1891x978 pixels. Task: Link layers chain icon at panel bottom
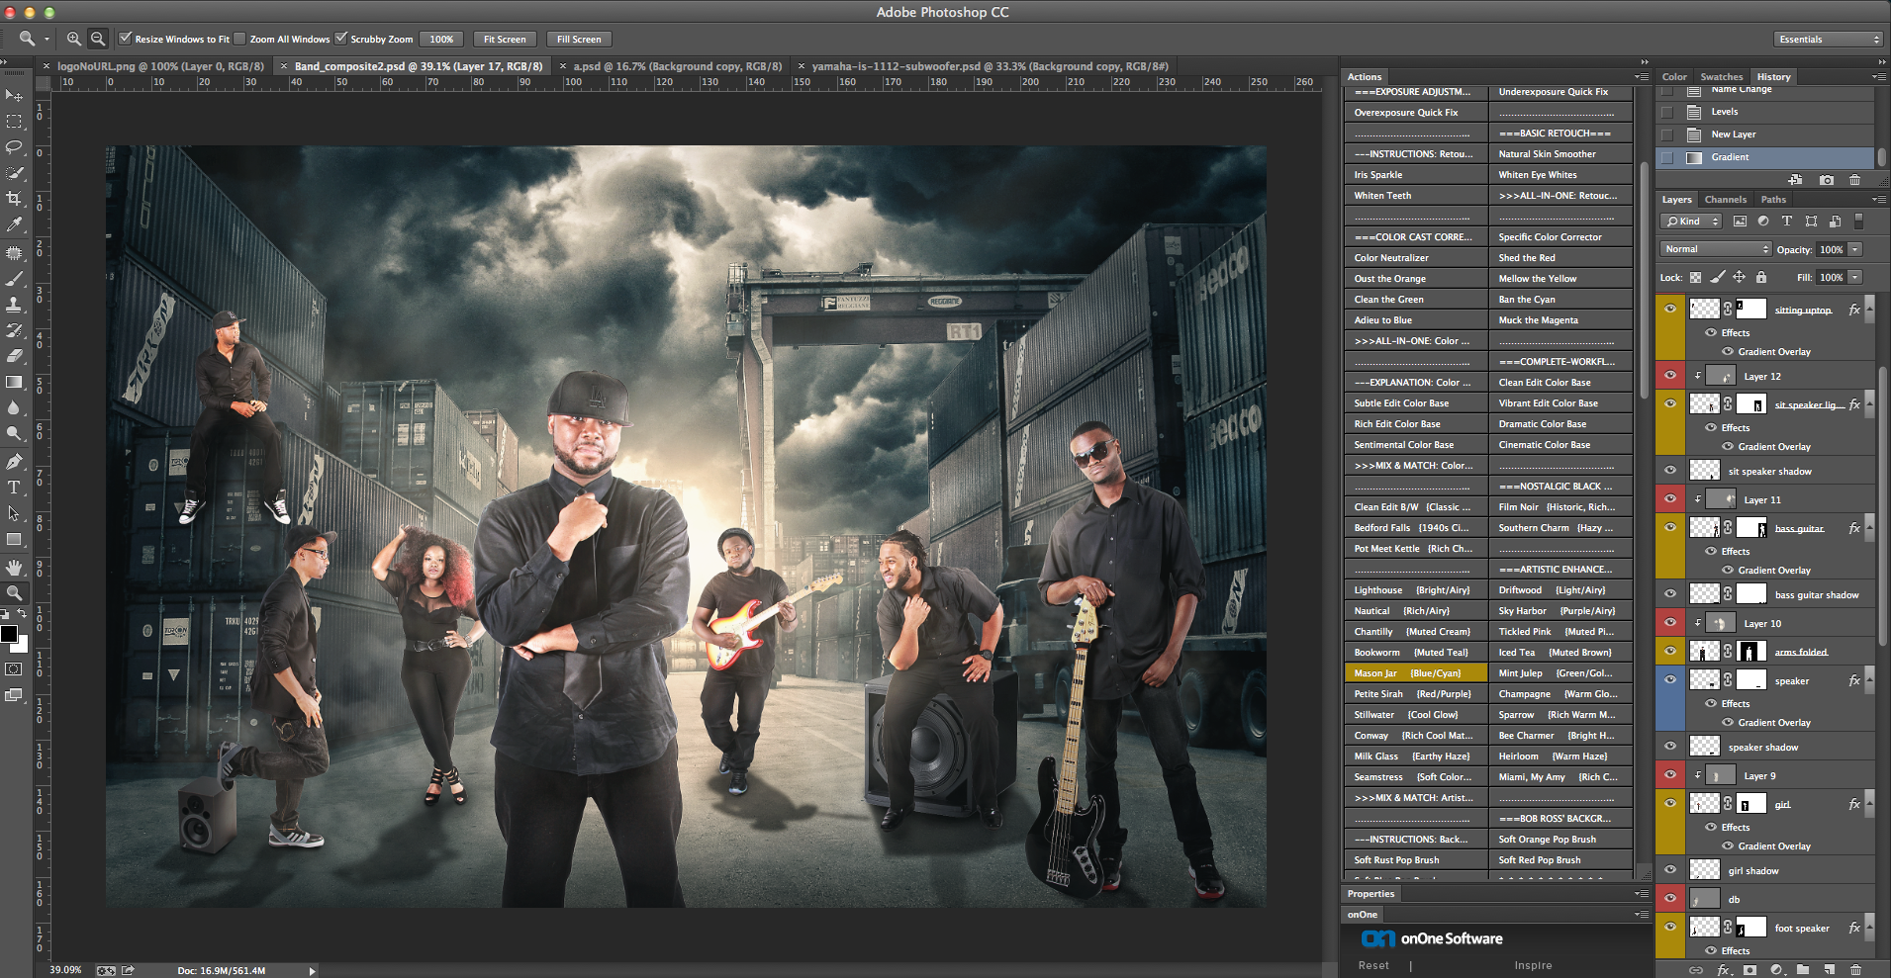(x=1696, y=970)
